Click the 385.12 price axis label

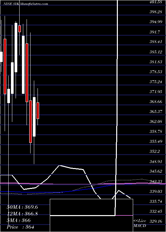pos(156,52)
